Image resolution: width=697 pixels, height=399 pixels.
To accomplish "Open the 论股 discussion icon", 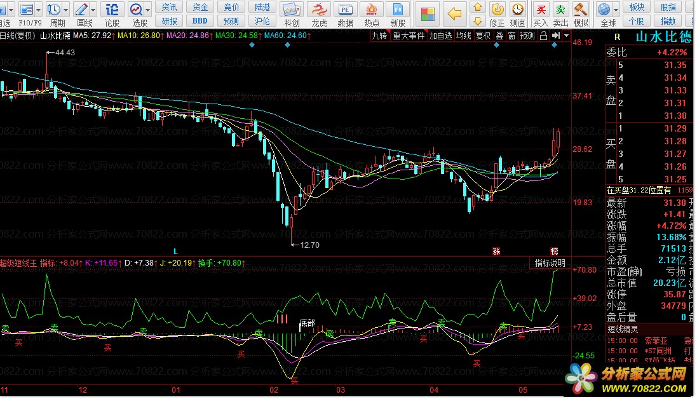I will pos(112,9).
